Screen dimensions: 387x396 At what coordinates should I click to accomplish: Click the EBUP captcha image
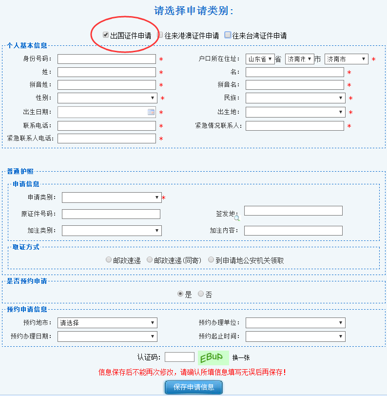(213, 357)
